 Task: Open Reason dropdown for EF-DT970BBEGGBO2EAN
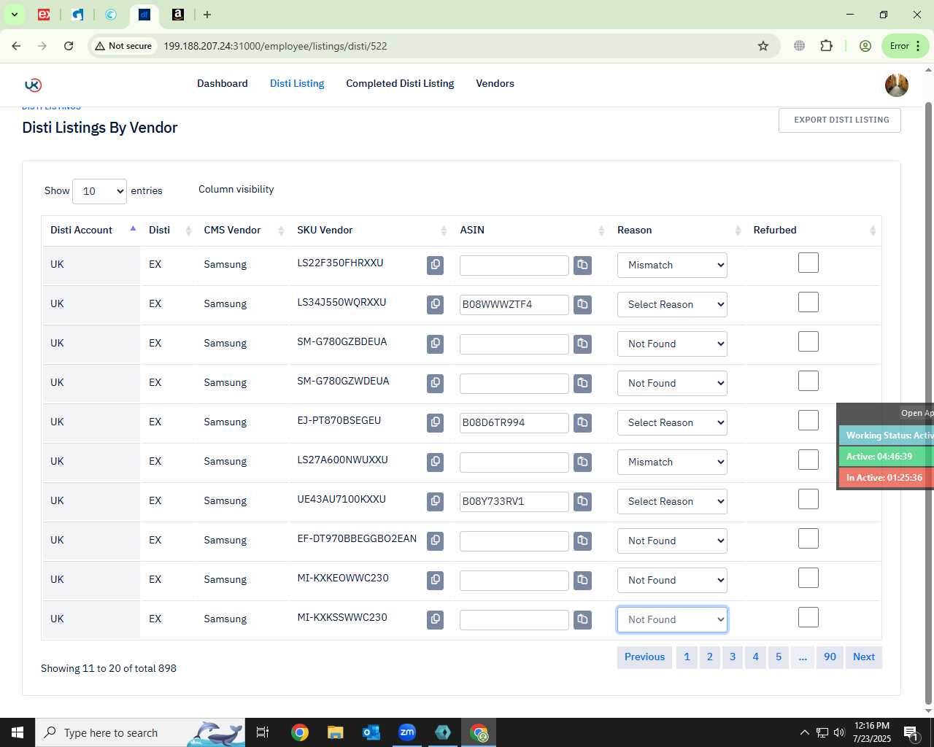tap(672, 541)
